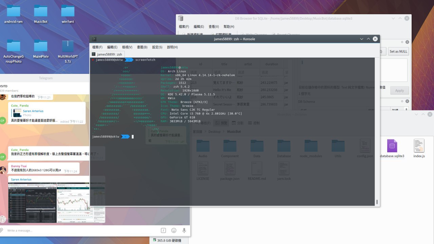
Task: Select the MusicBot desktop folder
Action: tap(41, 14)
